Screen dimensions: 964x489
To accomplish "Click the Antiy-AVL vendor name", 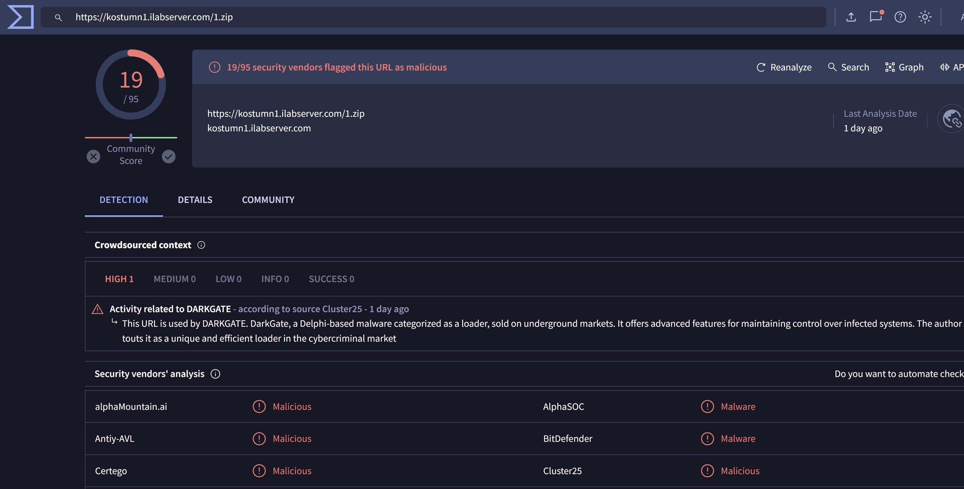I will [x=115, y=438].
